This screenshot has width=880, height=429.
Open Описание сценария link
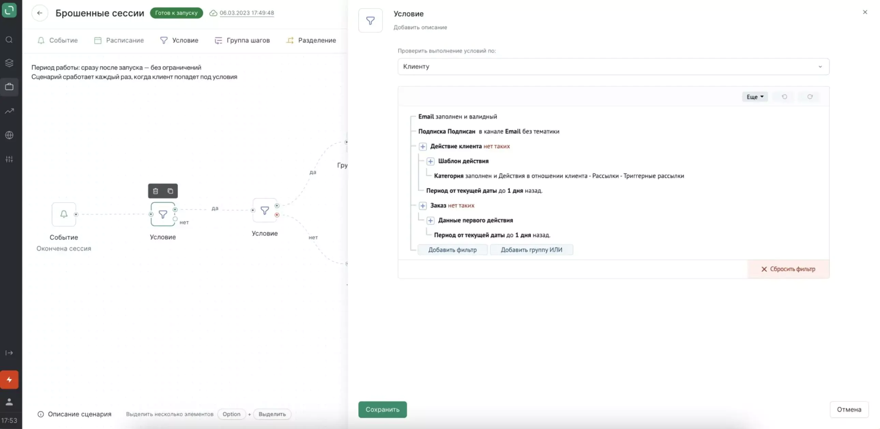click(79, 414)
